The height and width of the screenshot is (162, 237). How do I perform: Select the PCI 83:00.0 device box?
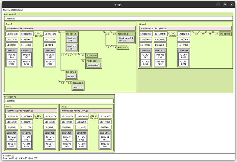click(123, 47)
